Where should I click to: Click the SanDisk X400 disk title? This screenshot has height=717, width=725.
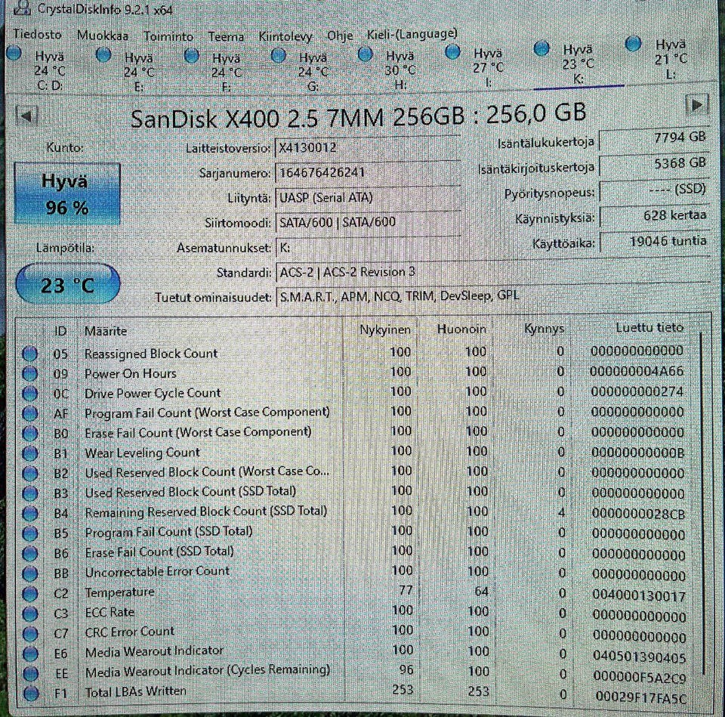tap(358, 116)
